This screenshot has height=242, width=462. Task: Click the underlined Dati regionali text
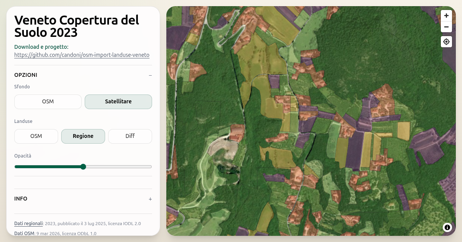[x=28, y=223]
